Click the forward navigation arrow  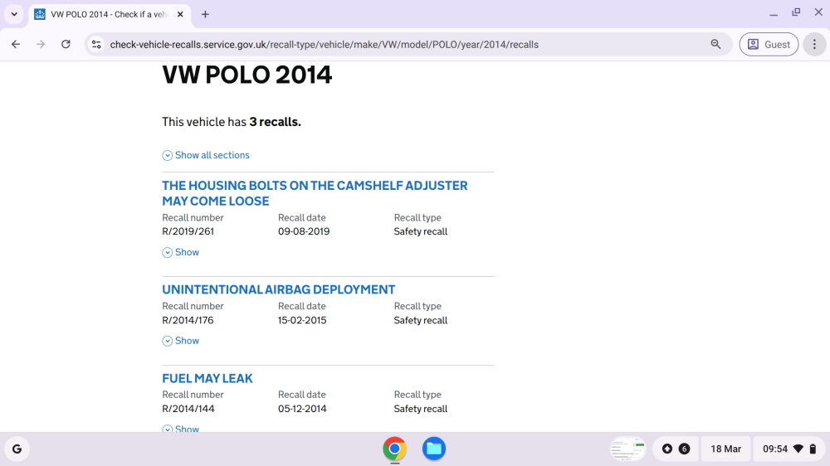41,45
